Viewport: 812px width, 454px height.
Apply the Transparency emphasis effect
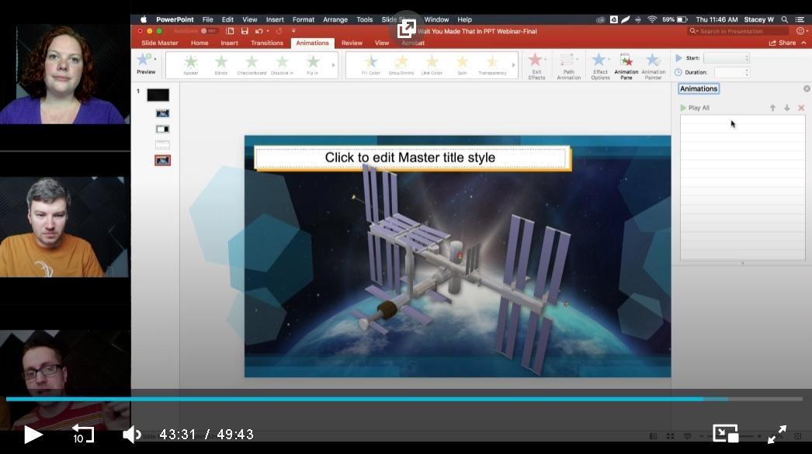pyautogui.click(x=492, y=65)
